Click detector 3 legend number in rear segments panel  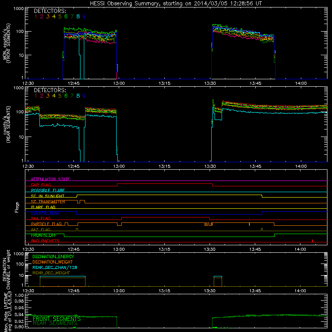coord(48,96)
